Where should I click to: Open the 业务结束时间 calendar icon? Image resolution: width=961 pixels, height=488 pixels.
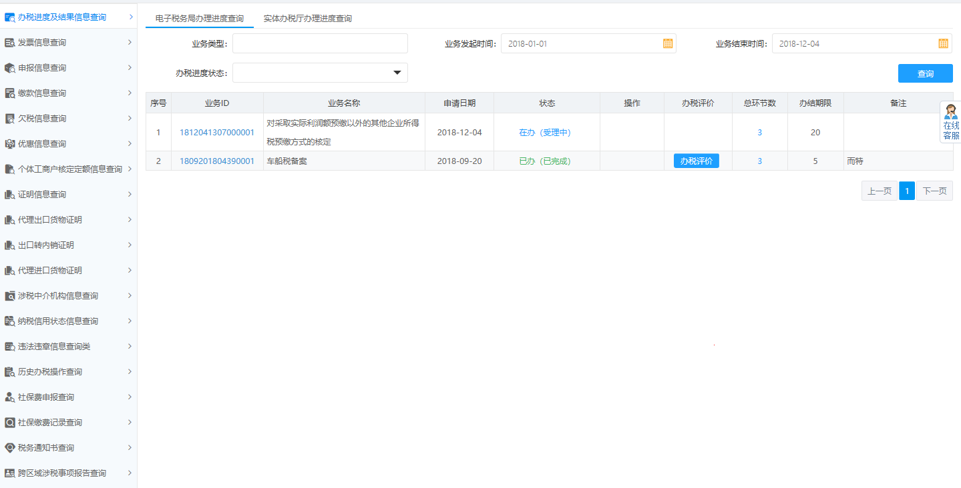pos(943,43)
